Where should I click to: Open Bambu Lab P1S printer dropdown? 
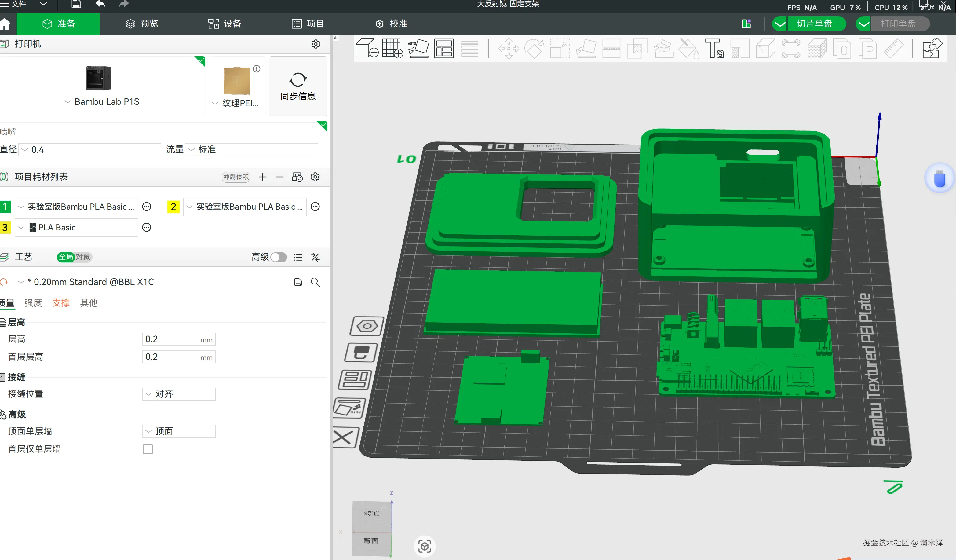pyautogui.click(x=102, y=102)
